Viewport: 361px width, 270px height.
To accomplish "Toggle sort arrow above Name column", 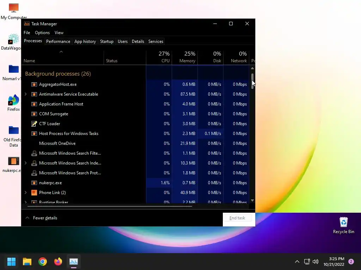I will (61, 52).
